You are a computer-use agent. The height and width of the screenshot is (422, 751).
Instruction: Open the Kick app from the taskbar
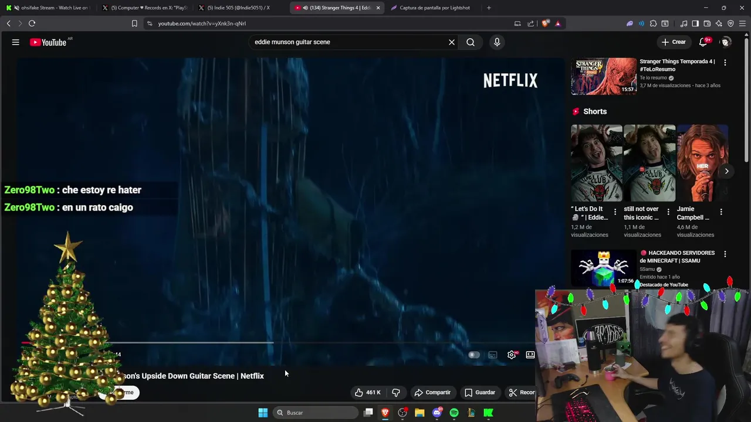point(488,413)
